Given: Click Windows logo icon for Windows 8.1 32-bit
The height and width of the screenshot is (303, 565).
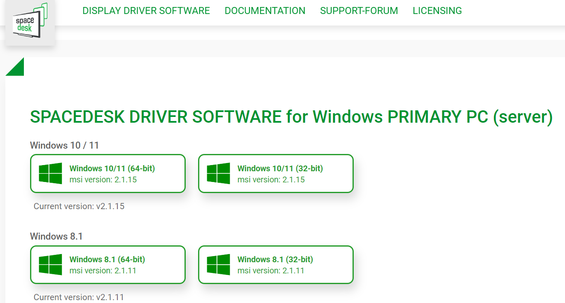Looking at the screenshot, I should click(x=218, y=264).
